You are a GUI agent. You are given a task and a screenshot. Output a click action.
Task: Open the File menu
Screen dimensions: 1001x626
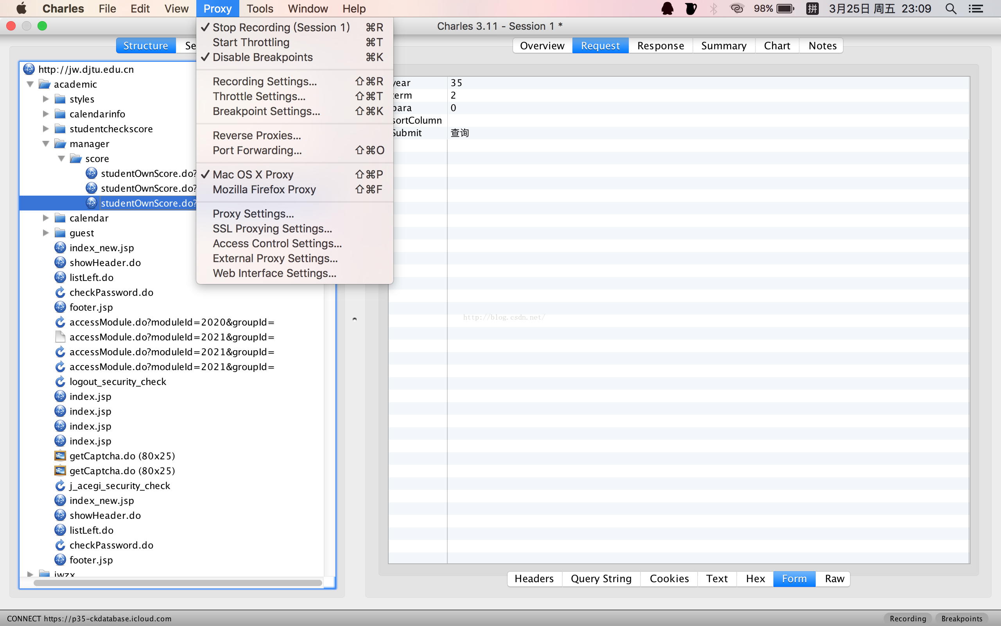click(107, 9)
